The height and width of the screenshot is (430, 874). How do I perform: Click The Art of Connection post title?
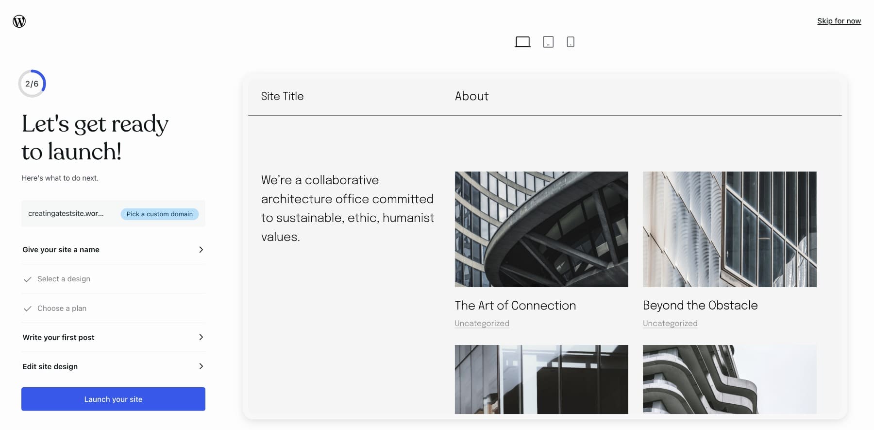click(x=515, y=306)
